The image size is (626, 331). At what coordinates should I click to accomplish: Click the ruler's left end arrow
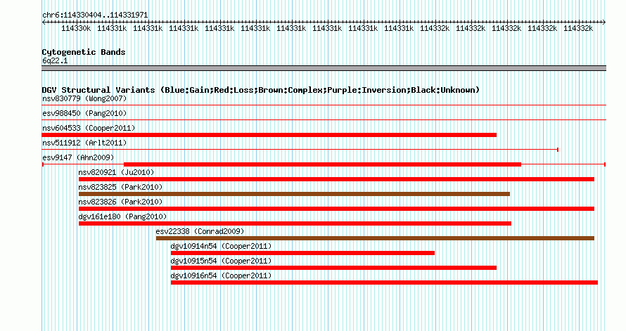44,22
